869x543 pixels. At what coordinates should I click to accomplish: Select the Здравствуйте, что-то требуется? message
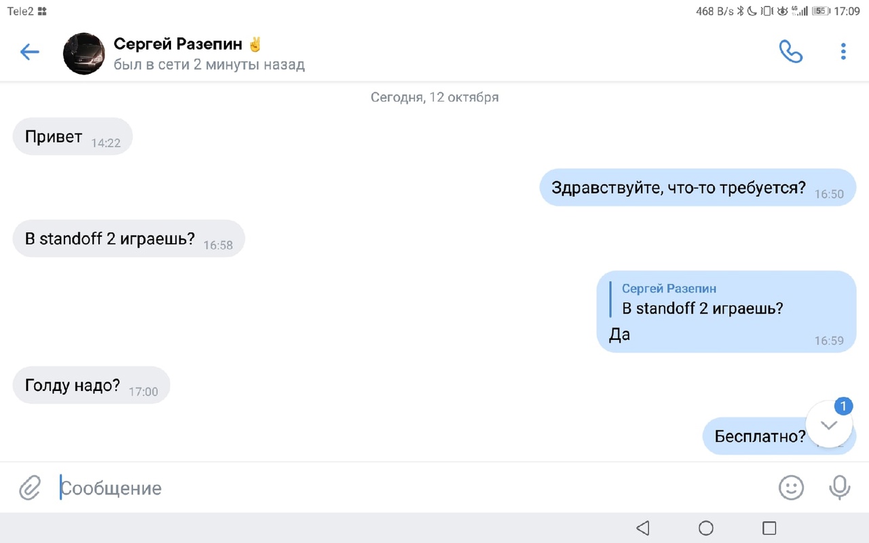(x=698, y=187)
